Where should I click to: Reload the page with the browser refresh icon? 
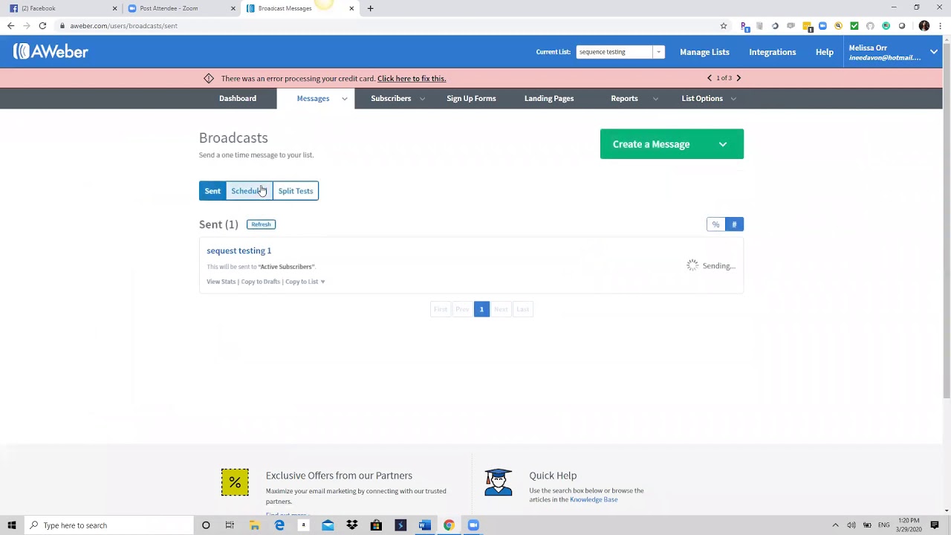coord(42,26)
